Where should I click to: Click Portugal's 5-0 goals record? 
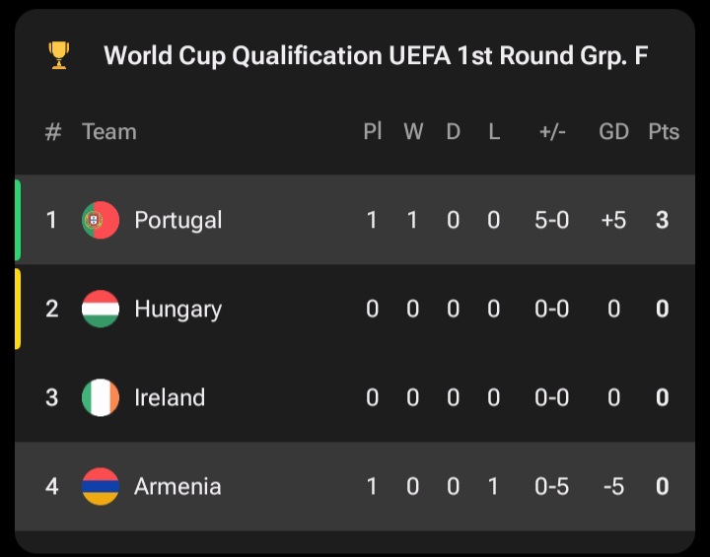[551, 220]
